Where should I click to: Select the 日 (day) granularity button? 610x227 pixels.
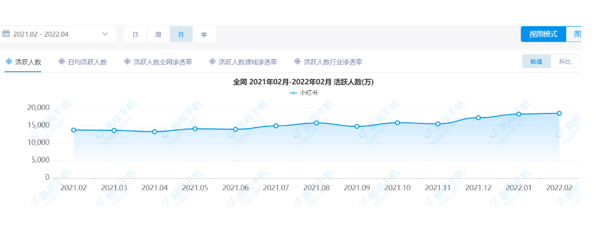point(136,34)
